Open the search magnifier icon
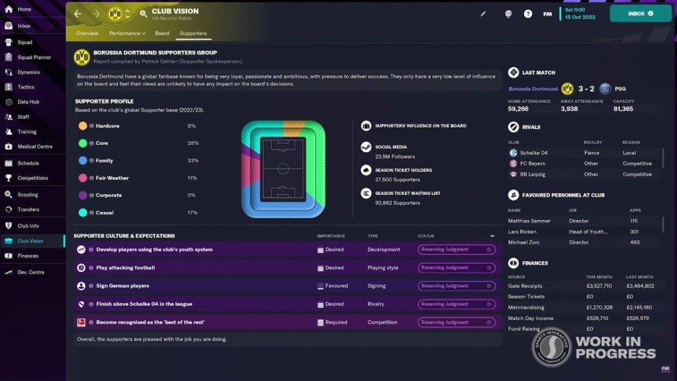Screen dimensions: 677x381 click(144, 14)
